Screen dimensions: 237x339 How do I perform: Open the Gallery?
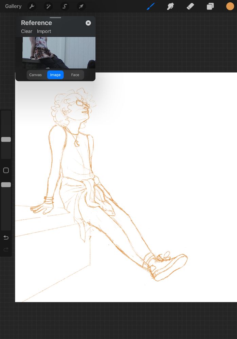click(13, 6)
